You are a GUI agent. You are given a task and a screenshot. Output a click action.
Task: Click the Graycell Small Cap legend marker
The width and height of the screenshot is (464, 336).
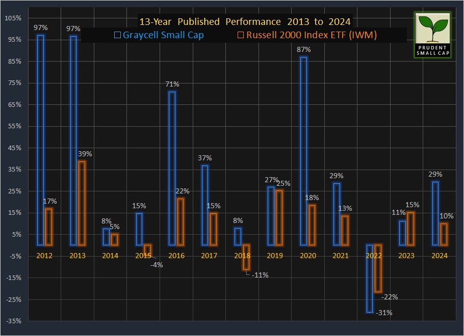[117, 35]
